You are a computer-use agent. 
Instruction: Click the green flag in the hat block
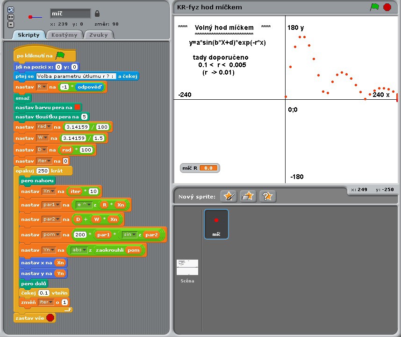pyautogui.click(x=60, y=55)
